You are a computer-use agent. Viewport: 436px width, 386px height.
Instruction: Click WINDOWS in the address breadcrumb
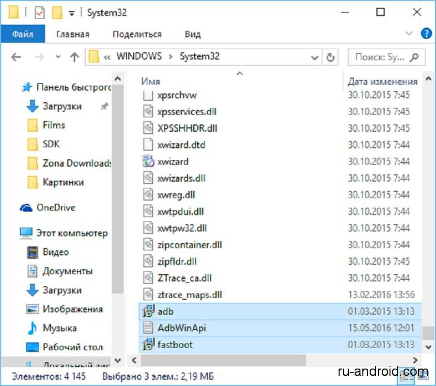pos(139,56)
